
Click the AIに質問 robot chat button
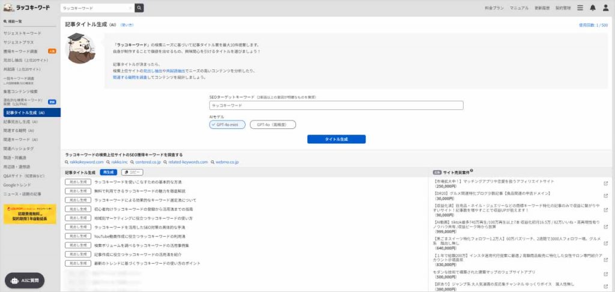24,280
